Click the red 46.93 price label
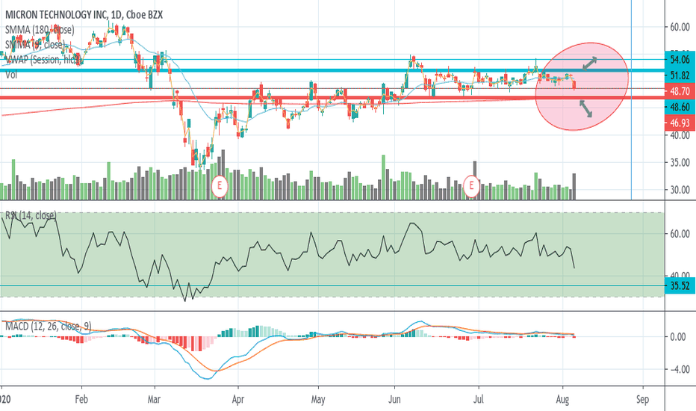696x411 pixels. [680, 123]
